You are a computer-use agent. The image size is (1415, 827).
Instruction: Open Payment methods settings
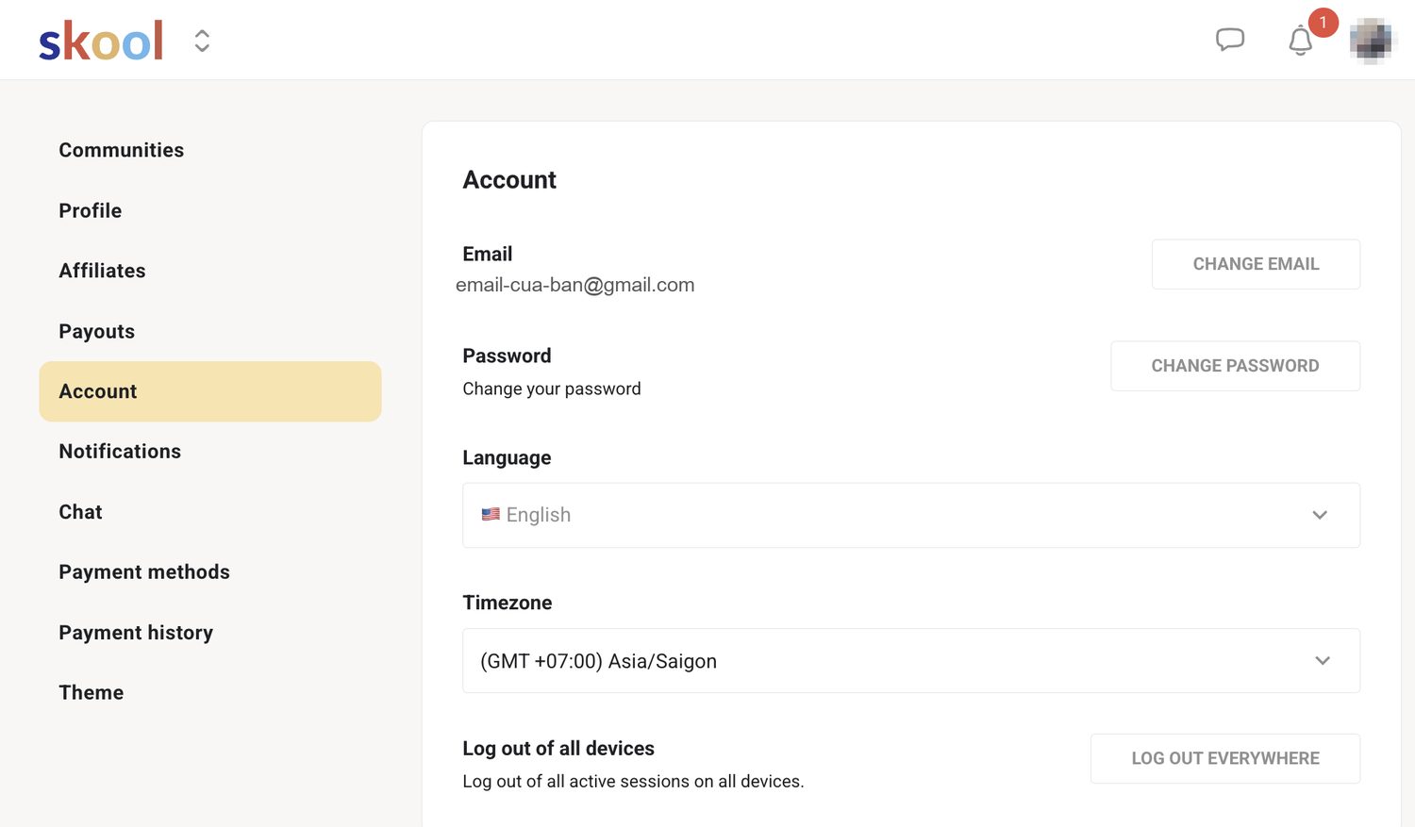pos(144,572)
